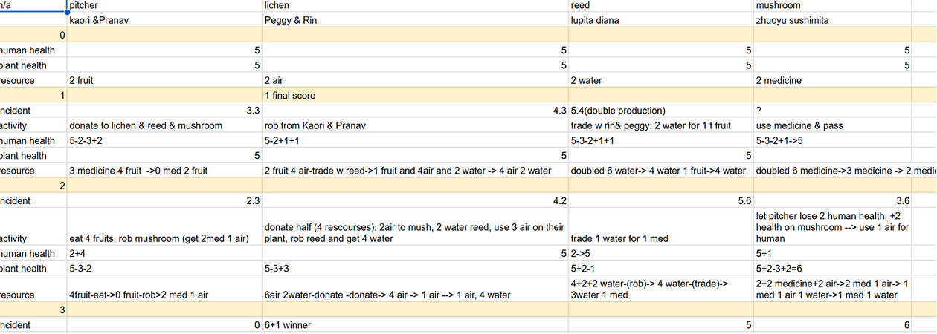Select the 'trade 1 water for 1 med' cell
The height and width of the screenshot is (334, 937).
[x=660, y=239]
